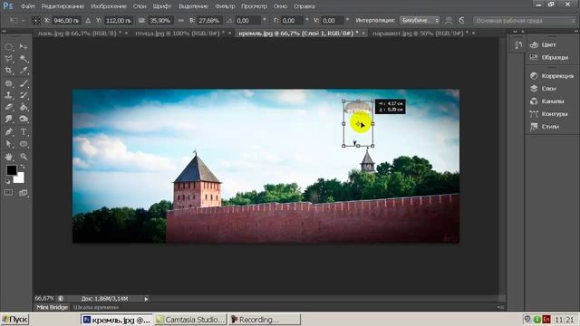Image resolution: width=580 pixels, height=326 pixels.
Task: Open the Шрифт menu
Action: coord(161,6)
